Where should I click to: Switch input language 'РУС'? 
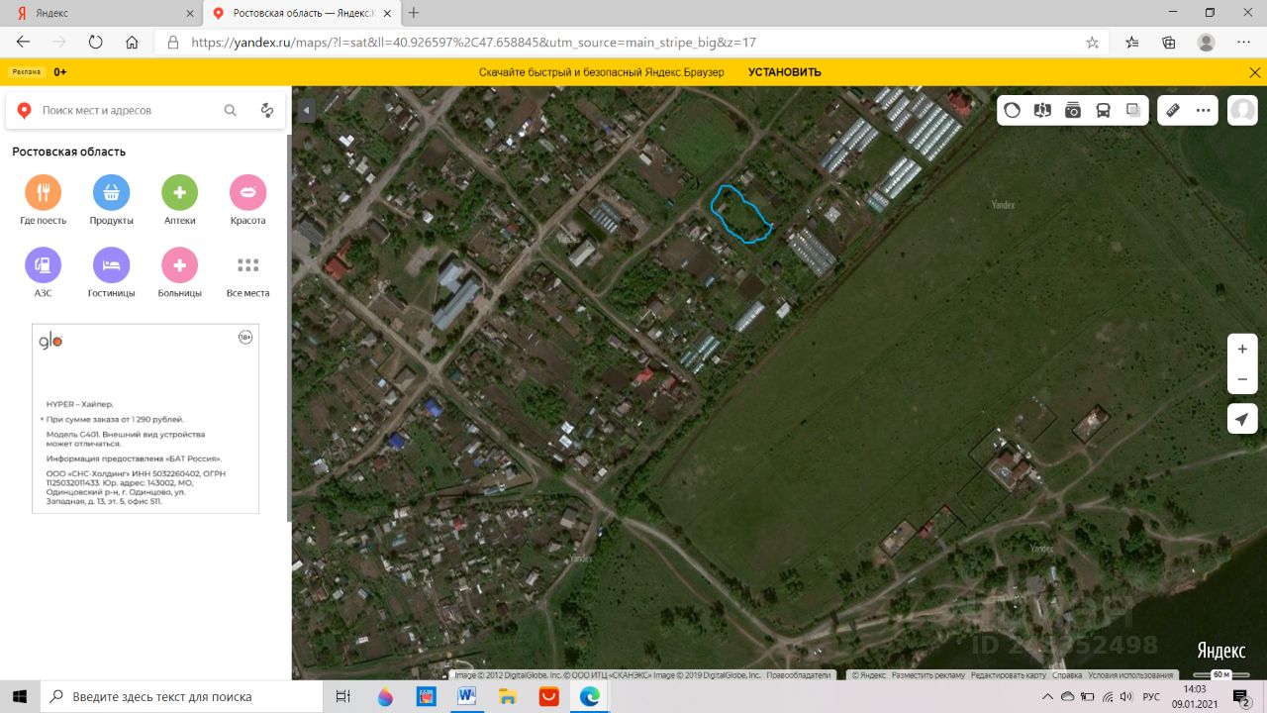coord(1151,697)
